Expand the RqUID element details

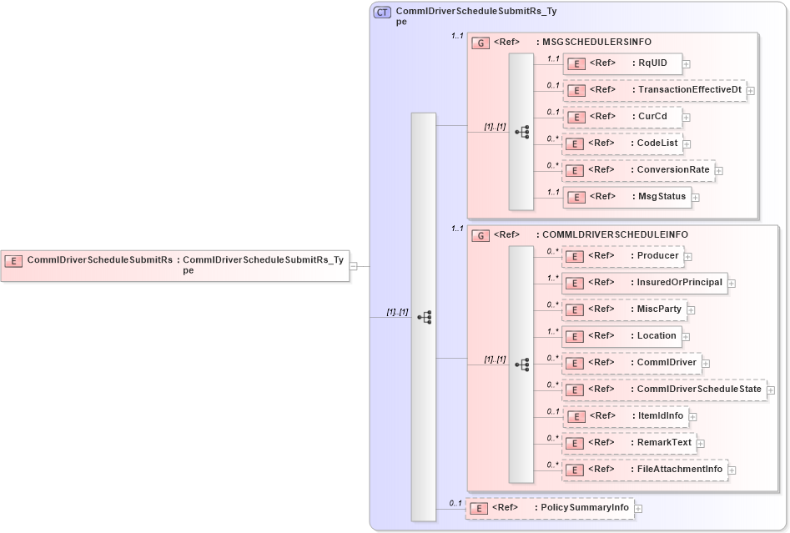685,63
